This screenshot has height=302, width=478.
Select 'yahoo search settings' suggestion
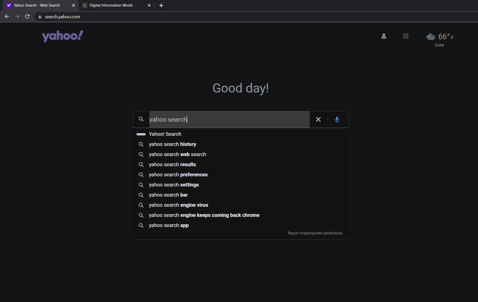241,185
